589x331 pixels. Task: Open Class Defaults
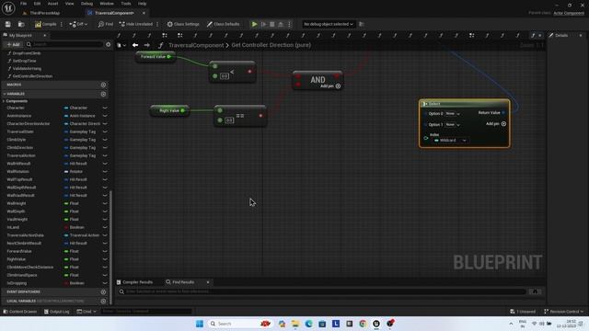coord(223,24)
